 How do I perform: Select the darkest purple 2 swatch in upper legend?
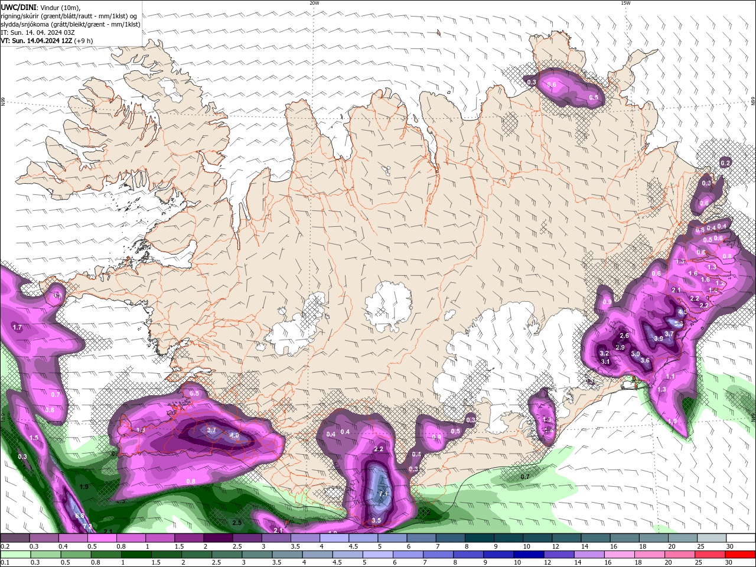(217, 538)
